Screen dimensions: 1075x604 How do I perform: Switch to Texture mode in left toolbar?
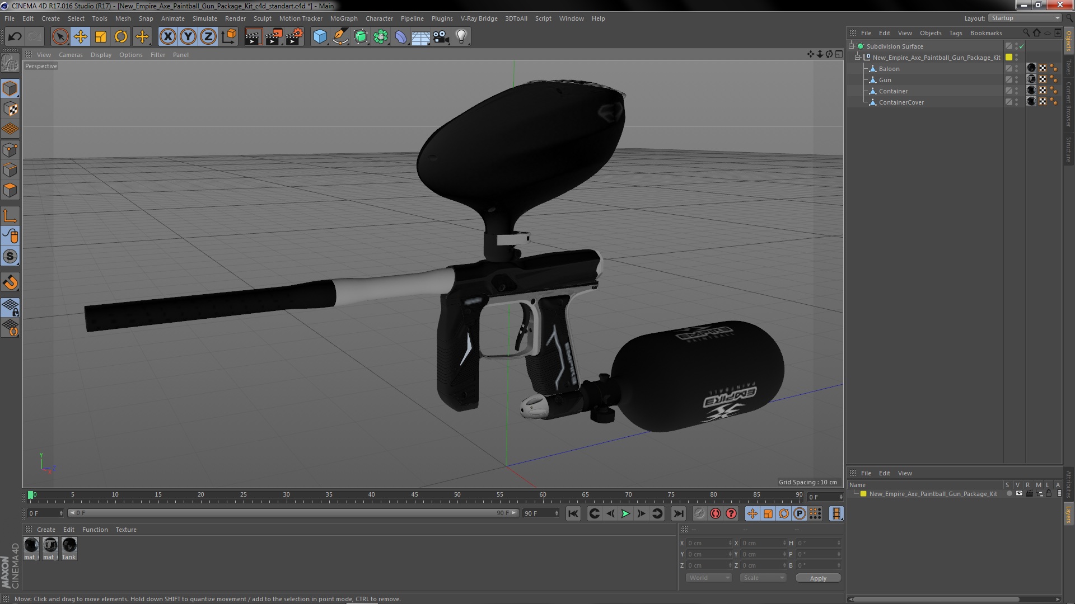click(x=10, y=109)
